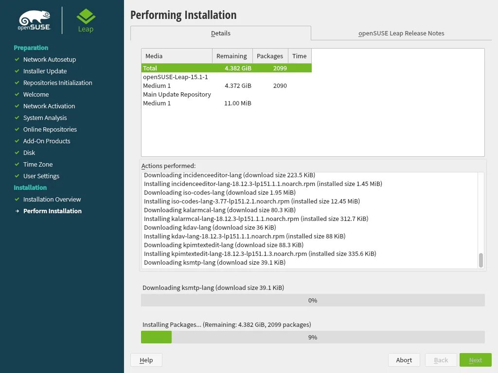
Task: Switch to the Details tab
Action: click(x=220, y=34)
